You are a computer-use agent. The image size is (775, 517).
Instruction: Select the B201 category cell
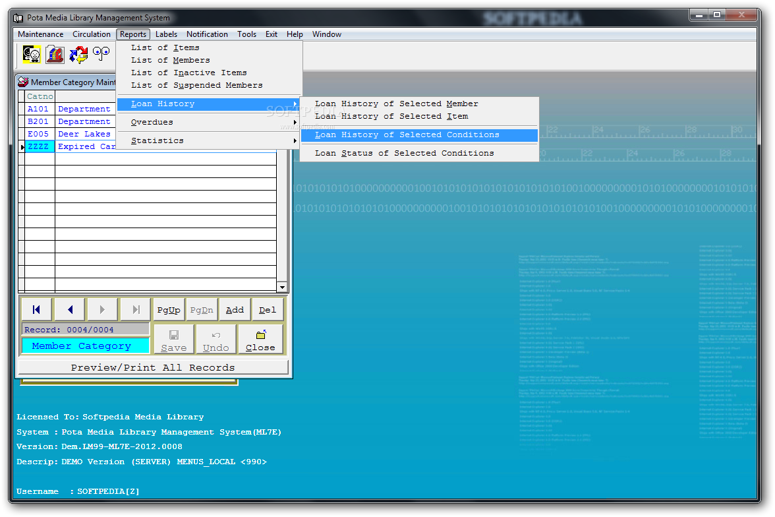pos(40,121)
